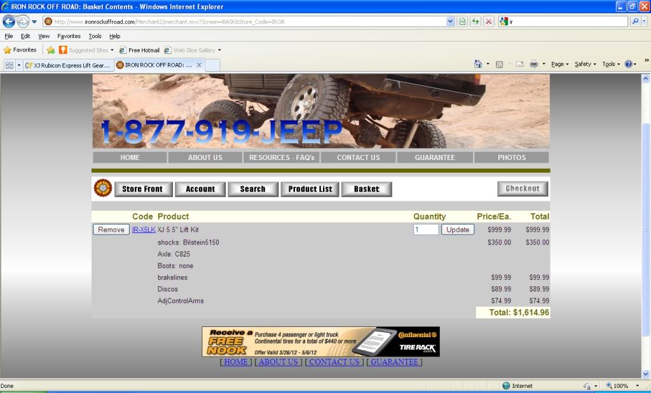Click the Add to Favorites Bar icon

51,50
